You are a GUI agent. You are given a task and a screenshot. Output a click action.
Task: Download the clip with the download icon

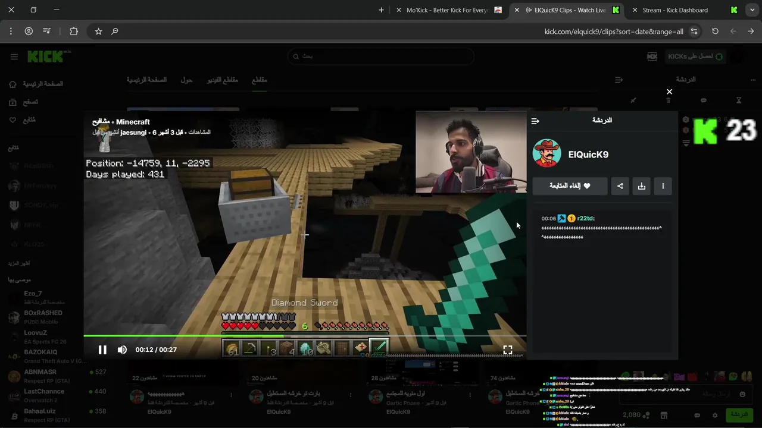[x=642, y=186]
